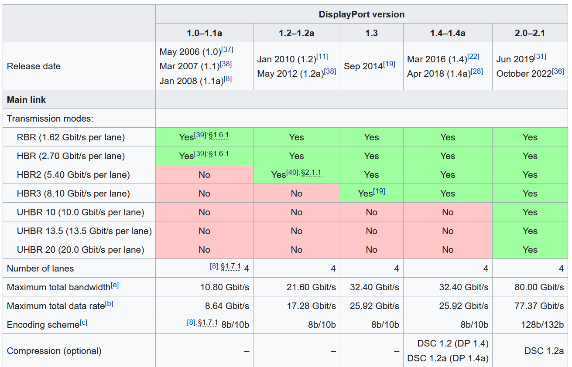Image resolution: width=572 pixels, height=367 pixels.
Task: Open citation [8] in the Encoding scheme row
Action: [x=192, y=323]
